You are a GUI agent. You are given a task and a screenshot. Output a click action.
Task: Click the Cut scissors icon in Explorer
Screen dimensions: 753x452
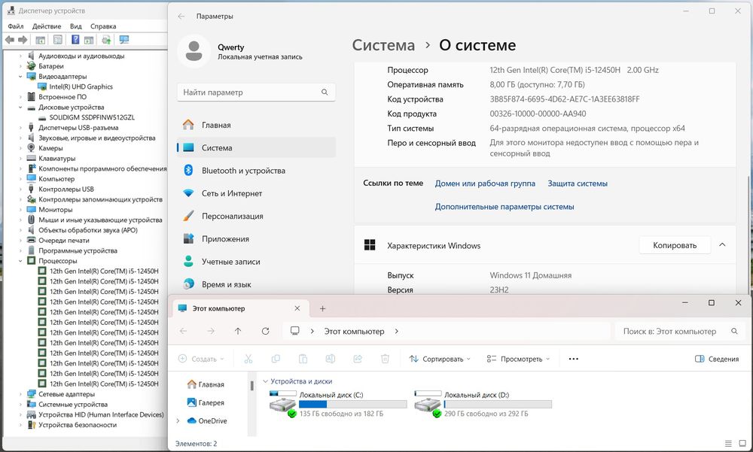coord(248,359)
